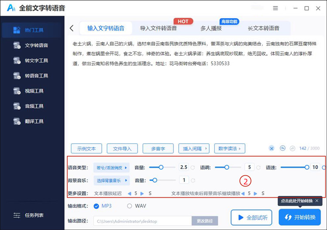Viewport: 327px width, 230px height.
Task: Open the hamburger menu in title bar
Action: tap(276, 8)
